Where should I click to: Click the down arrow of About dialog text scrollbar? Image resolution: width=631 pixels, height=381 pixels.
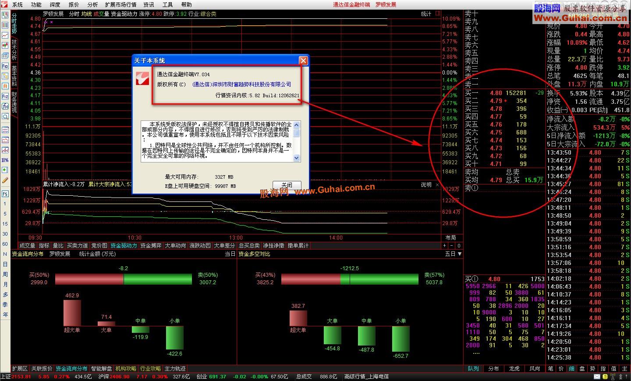coord(297,159)
